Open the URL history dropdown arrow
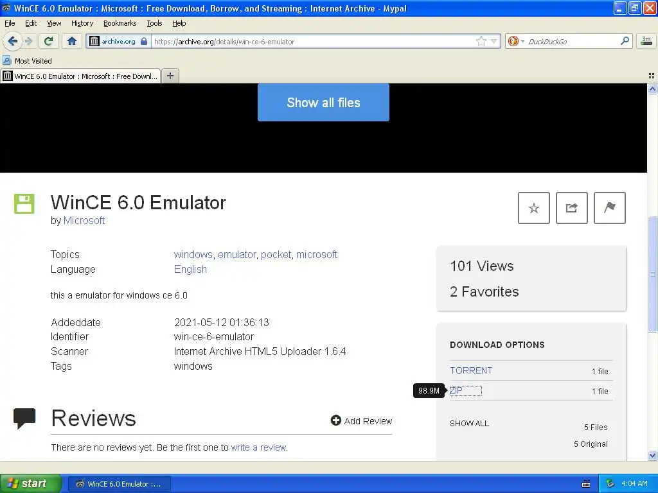The width and height of the screenshot is (658, 493). pyautogui.click(x=494, y=41)
